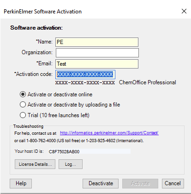Click the Organization label
Image resolution: width=191 pixels, height=194 pixels.
click(x=37, y=52)
